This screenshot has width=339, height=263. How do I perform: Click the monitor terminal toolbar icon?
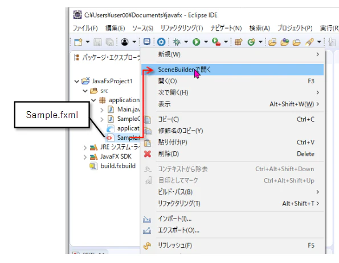pos(147,42)
